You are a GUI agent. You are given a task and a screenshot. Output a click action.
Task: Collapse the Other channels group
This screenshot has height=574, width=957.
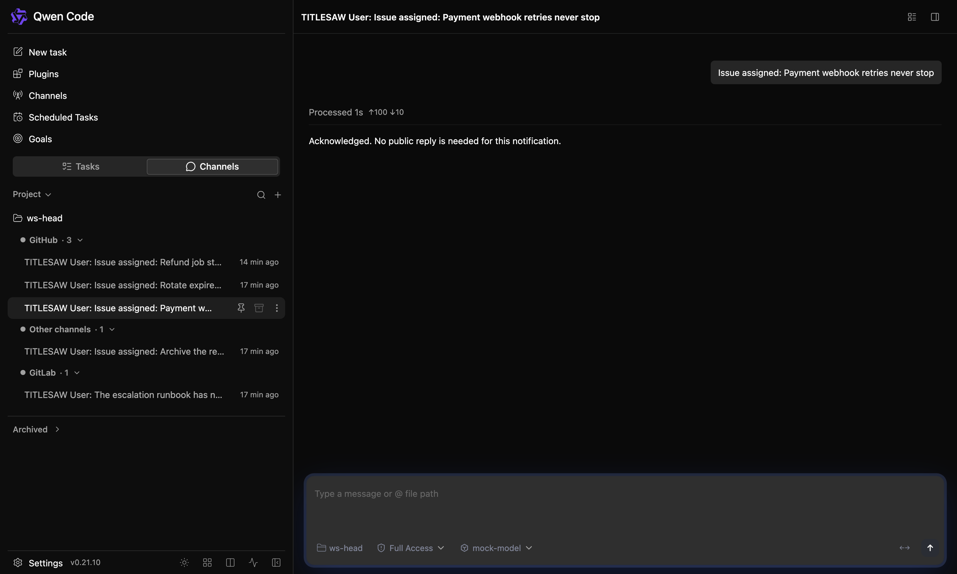(68, 329)
